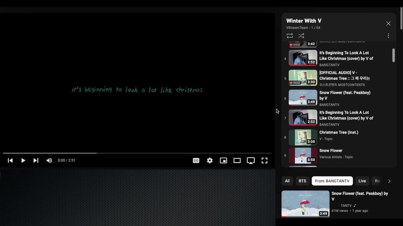Open thumbnail of Christmas Tree (Inst.)
Viewport: 403px width, 226px height.
pos(303,137)
